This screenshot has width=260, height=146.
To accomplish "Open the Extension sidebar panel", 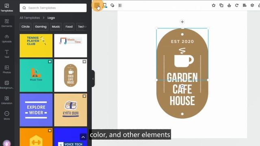I will (x=6, y=100).
